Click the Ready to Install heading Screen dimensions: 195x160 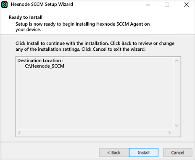pyautogui.click(x=26, y=17)
